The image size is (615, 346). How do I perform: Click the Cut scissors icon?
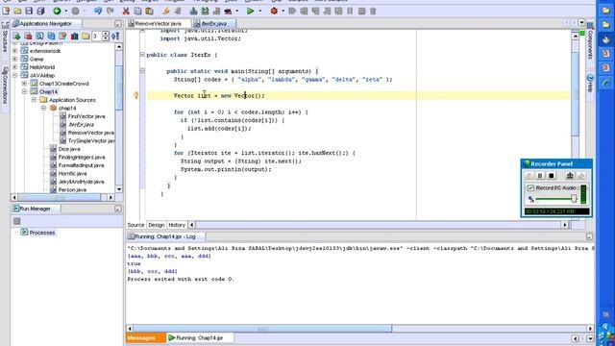pyautogui.click(x=126, y=11)
